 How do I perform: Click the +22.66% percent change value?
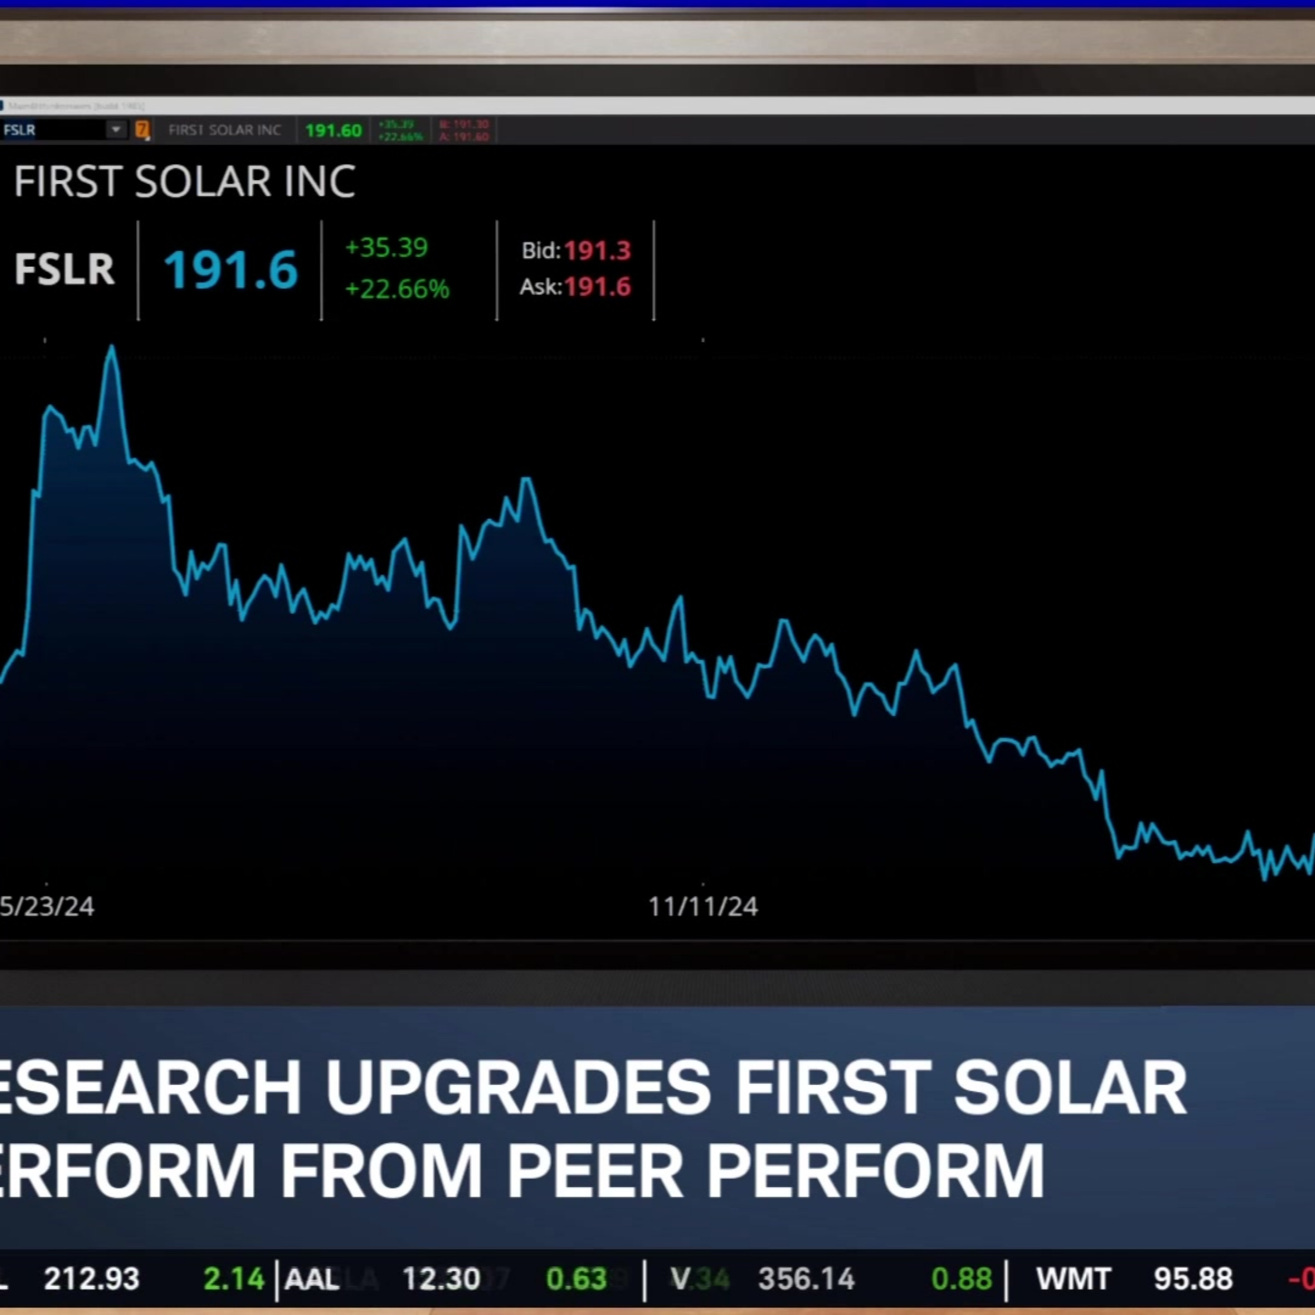398,289
